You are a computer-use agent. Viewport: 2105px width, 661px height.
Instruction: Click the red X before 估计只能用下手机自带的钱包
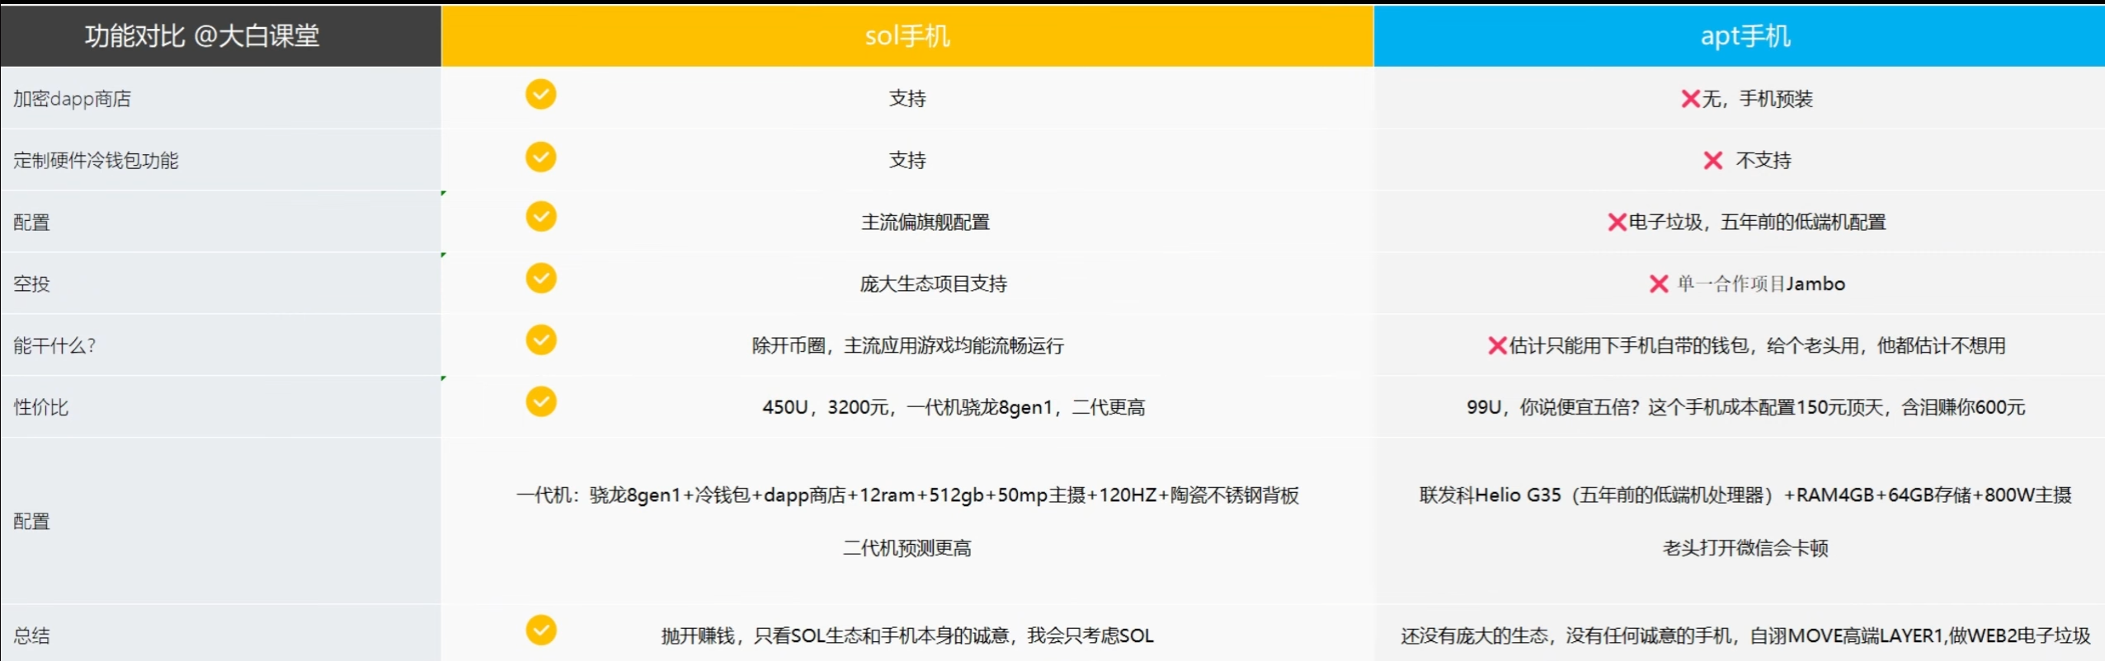tap(1497, 346)
